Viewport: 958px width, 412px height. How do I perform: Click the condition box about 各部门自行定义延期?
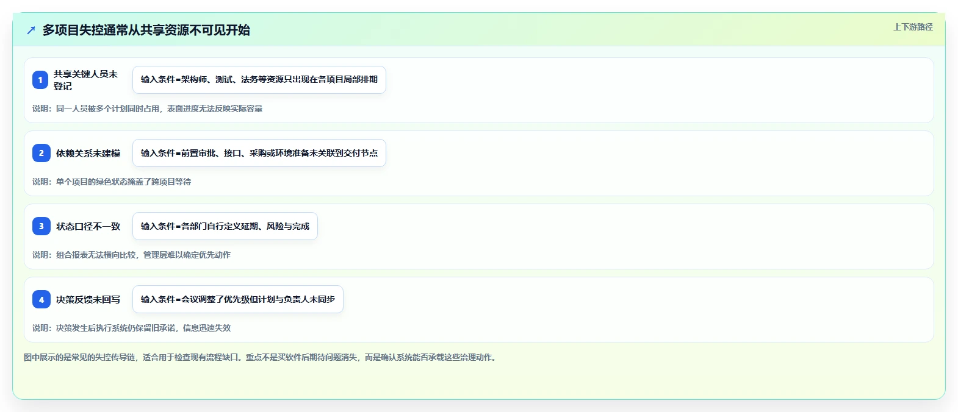point(225,226)
